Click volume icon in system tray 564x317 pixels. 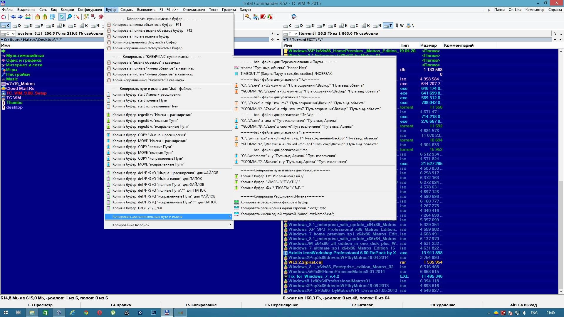click(524, 313)
